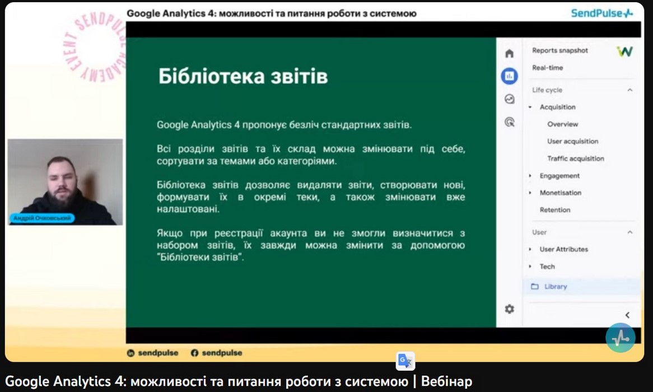Open the Explore icon in sidebar

pyautogui.click(x=509, y=99)
